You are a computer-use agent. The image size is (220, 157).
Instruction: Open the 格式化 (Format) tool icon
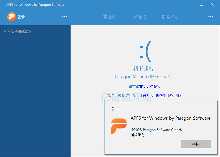[x=164, y=17]
